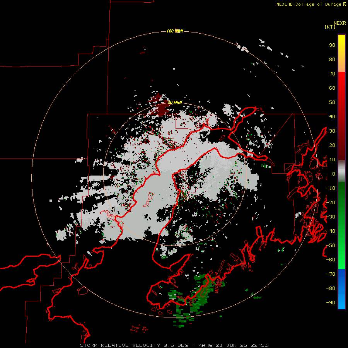The height and width of the screenshot is (348, 348).
Task: Click the 0 label on the velocity scale
Action: (x=334, y=174)
